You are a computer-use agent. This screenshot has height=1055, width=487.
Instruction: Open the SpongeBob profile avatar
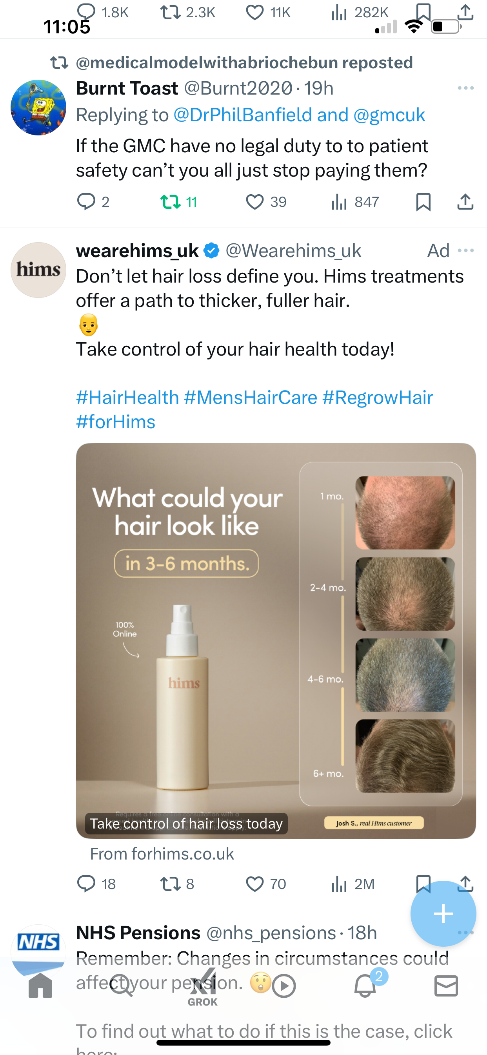[38, 107]
